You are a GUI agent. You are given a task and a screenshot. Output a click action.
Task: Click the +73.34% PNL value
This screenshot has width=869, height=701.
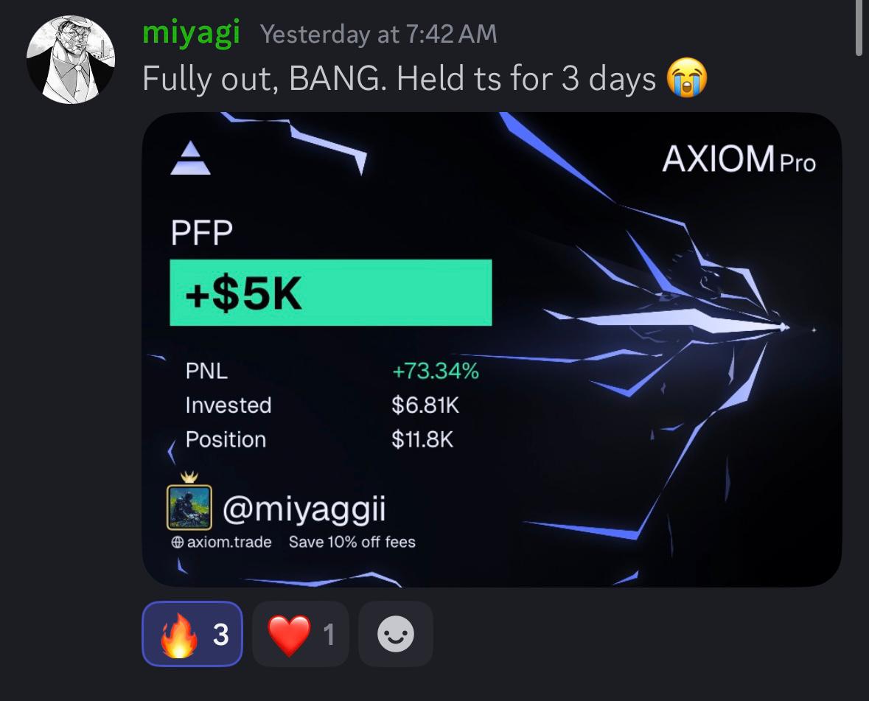click(x=436, y=371)
